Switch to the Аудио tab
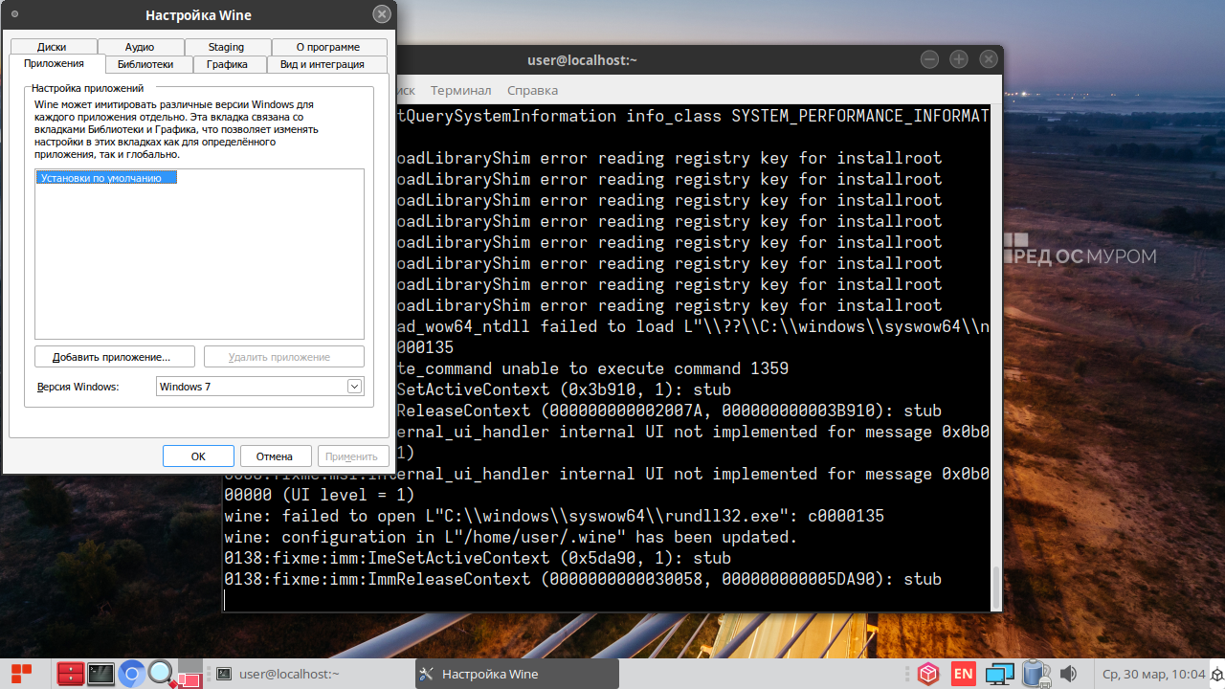Image resolution: width=1225 pixels, height=689 pixels. tap(140, 47)
